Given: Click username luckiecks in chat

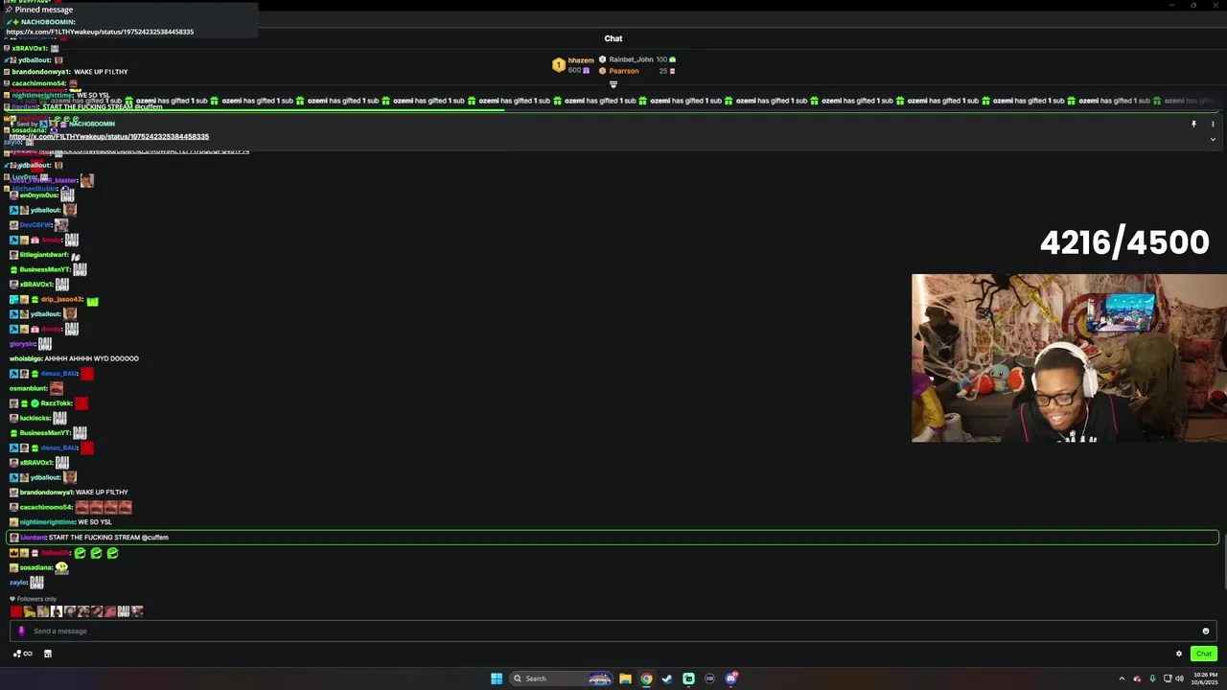Looking at the screenshot, I should pos(35,418).
